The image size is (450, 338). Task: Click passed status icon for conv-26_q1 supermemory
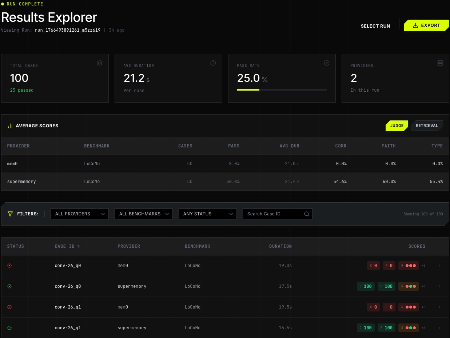[9, 328]
